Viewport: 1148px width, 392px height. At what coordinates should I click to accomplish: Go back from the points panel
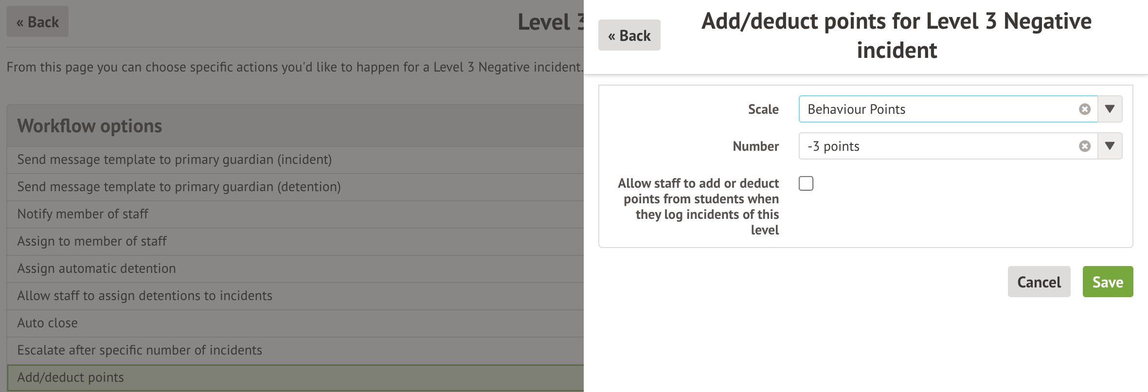point(629,36)
